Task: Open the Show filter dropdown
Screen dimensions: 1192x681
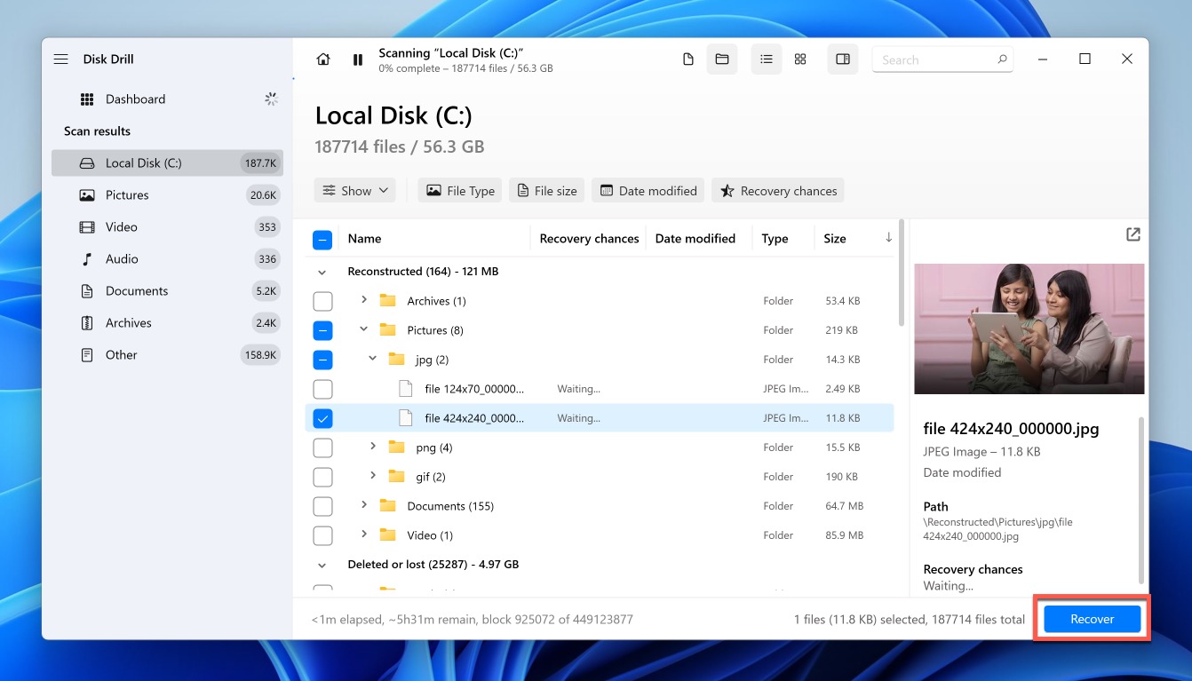Action: click(354, 191)
